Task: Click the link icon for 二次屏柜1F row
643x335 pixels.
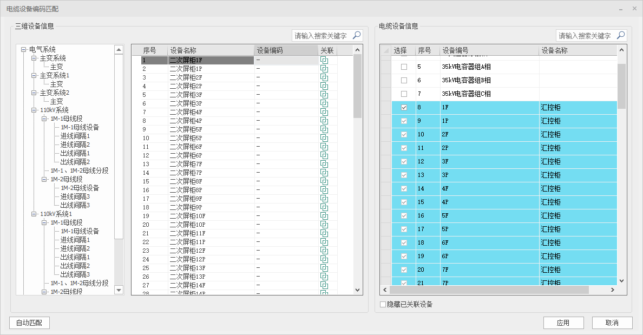Action: click(324, 60)
